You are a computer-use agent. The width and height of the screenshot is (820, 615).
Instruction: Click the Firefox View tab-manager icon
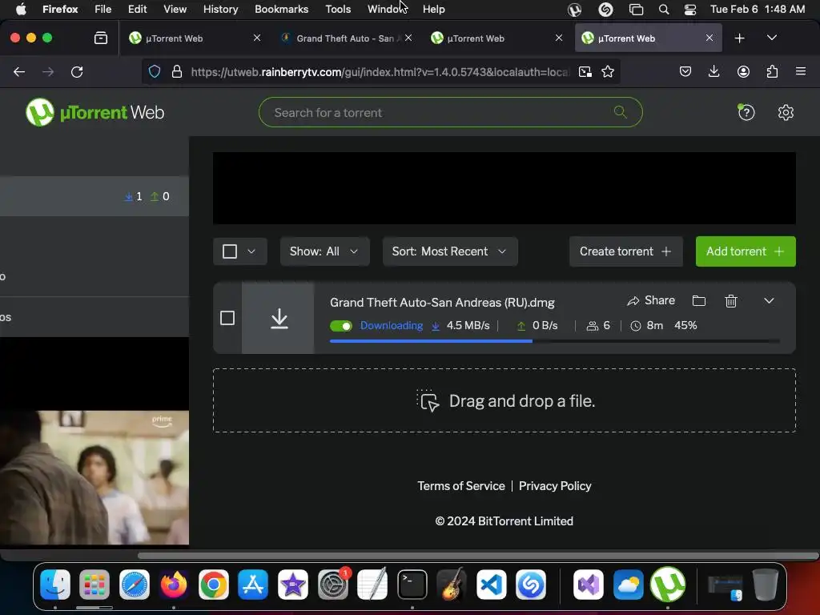pyautogui.click(x=100, y=38)
